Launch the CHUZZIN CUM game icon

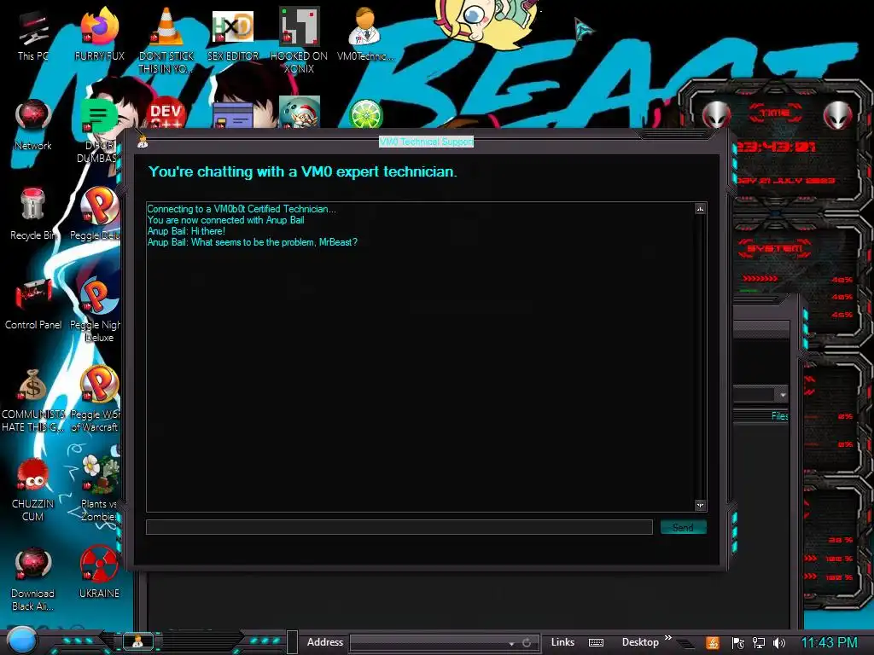click(x=33, y=490)
